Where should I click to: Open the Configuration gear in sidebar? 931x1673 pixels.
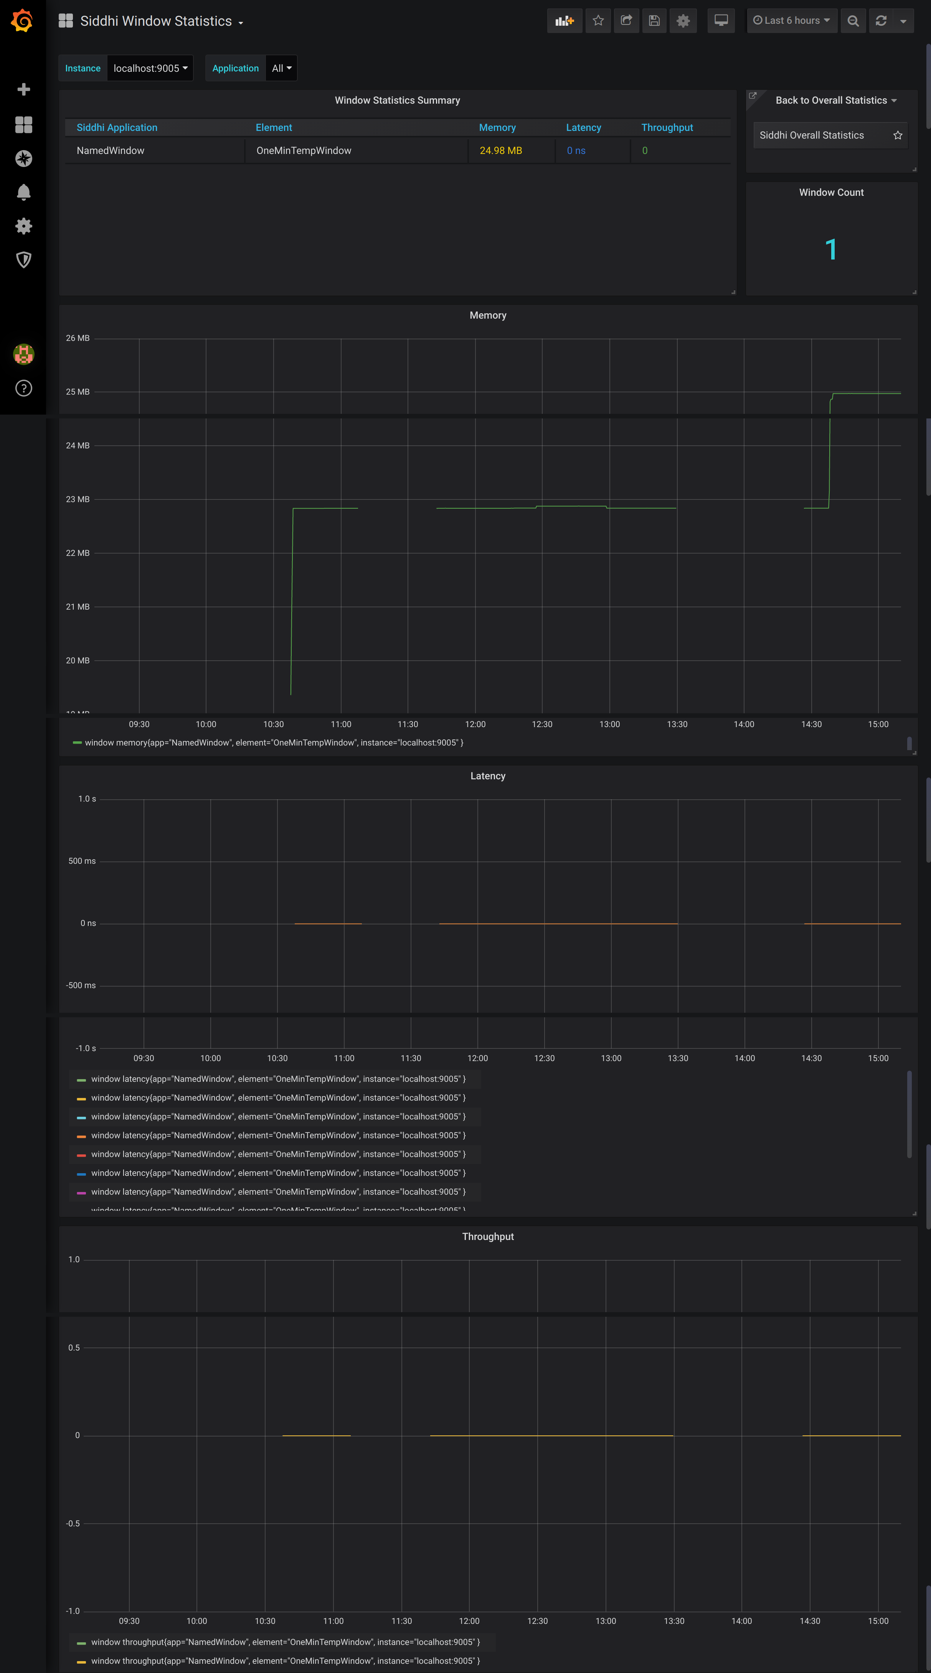[x=23, y=226]
